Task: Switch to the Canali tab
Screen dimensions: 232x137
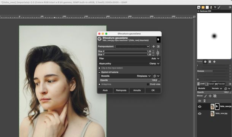Action: coord(210,84)
